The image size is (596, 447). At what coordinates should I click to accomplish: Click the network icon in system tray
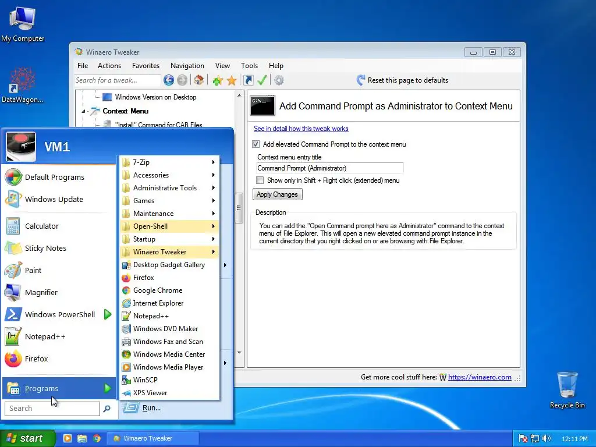(535, 438)
